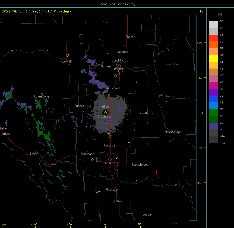Click the yellow V marker east of Calgary
234x228 pixels.
tap(116, 158)
